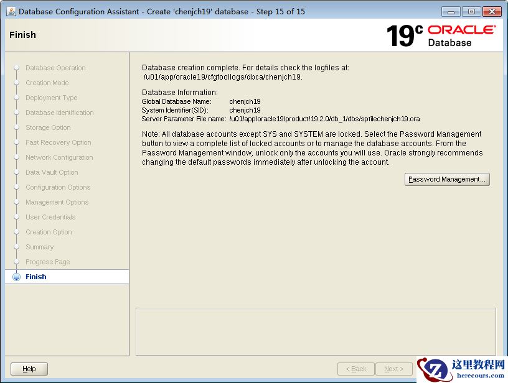508x383 pixels.
Task: Select the Deployment Type step
Action: point(51,98)
